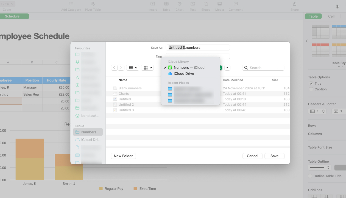Disable the Title checkbox under Table Options
Screen dimensions: 346x198
(311, 83)
